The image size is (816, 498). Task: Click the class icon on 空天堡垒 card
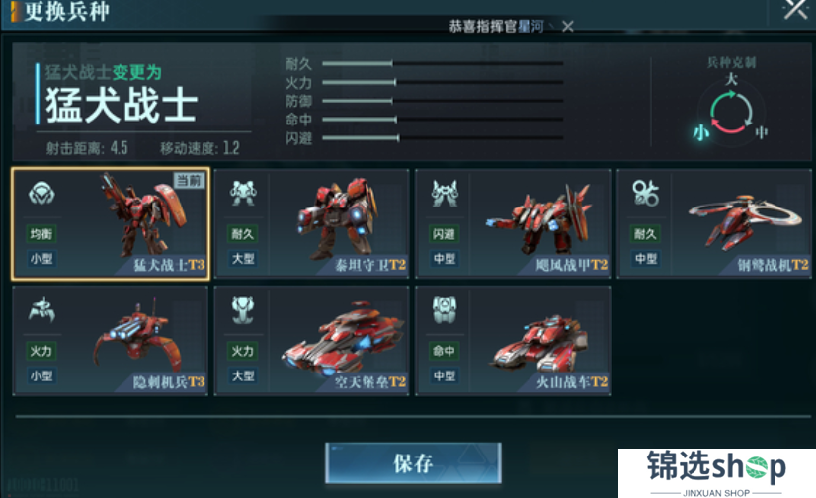[243, 310]
